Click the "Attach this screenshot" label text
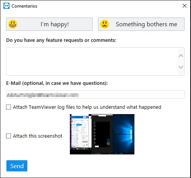This screenshot has width=191, height=178. (38, 136)
